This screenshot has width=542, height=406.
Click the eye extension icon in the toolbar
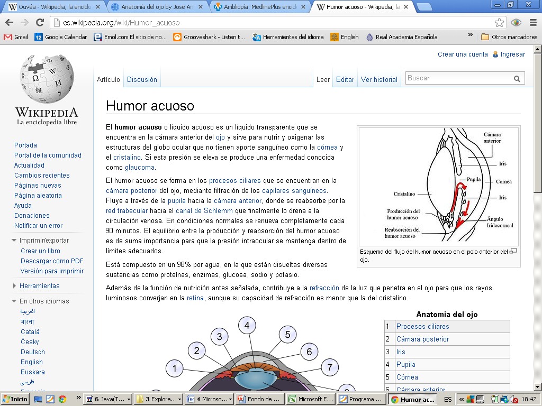pos(516,23)
